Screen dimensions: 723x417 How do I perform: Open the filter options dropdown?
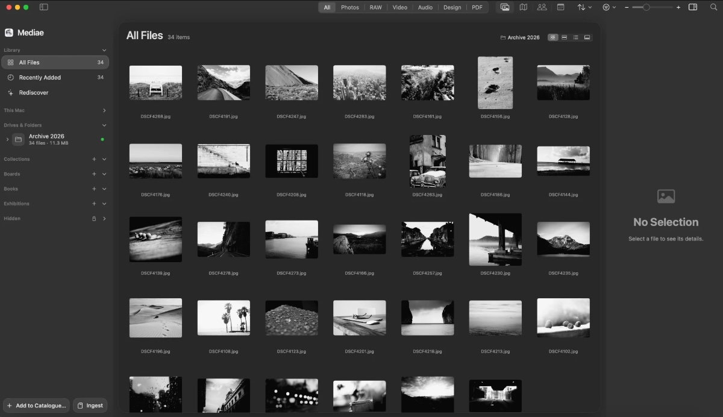click(x=609, y=7)
